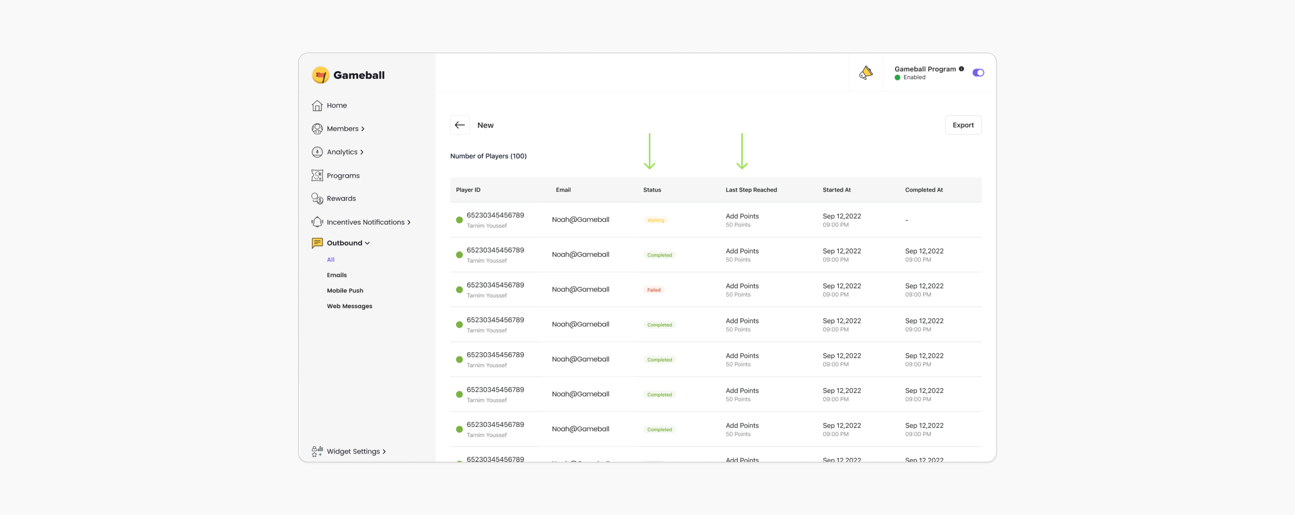
Task: Click the megaphone announcements icon
Action: [x=865, y=73]
